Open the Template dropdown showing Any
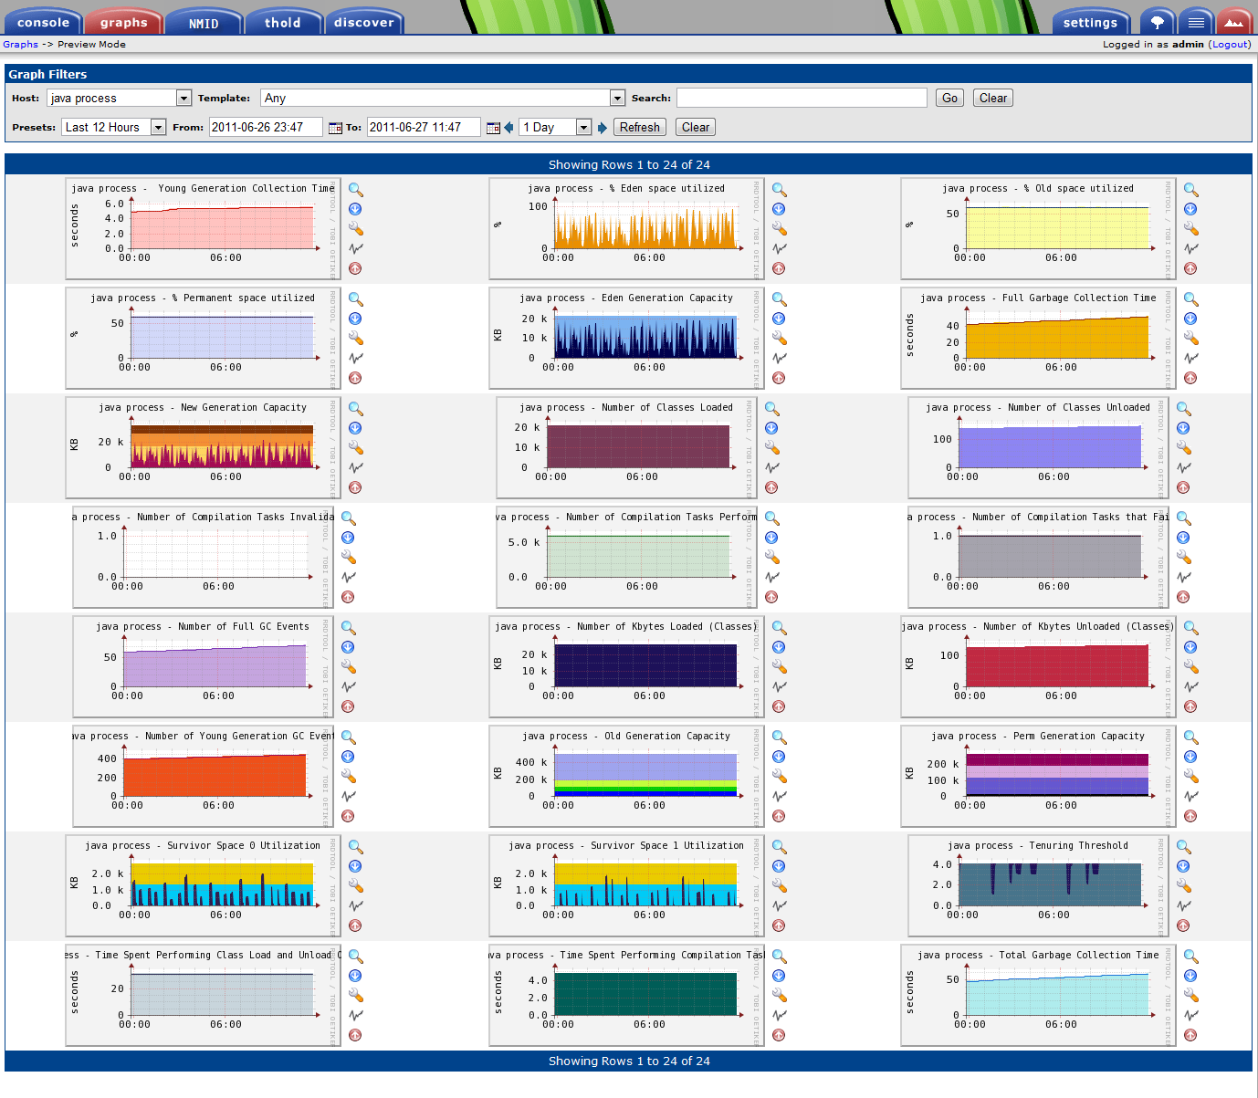The height and width of the screenshot is (1098, 1258). click(x=443, y=98)
